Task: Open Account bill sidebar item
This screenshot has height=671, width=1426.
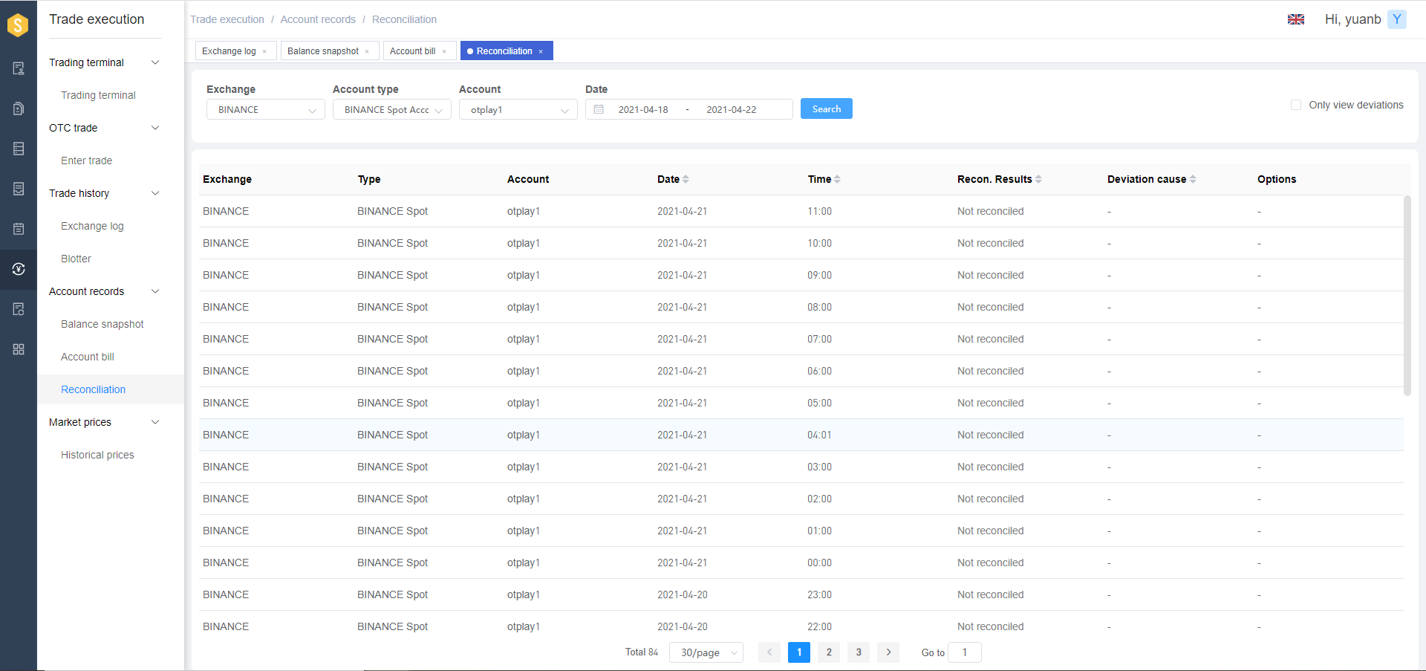Action: click(88, 357)
